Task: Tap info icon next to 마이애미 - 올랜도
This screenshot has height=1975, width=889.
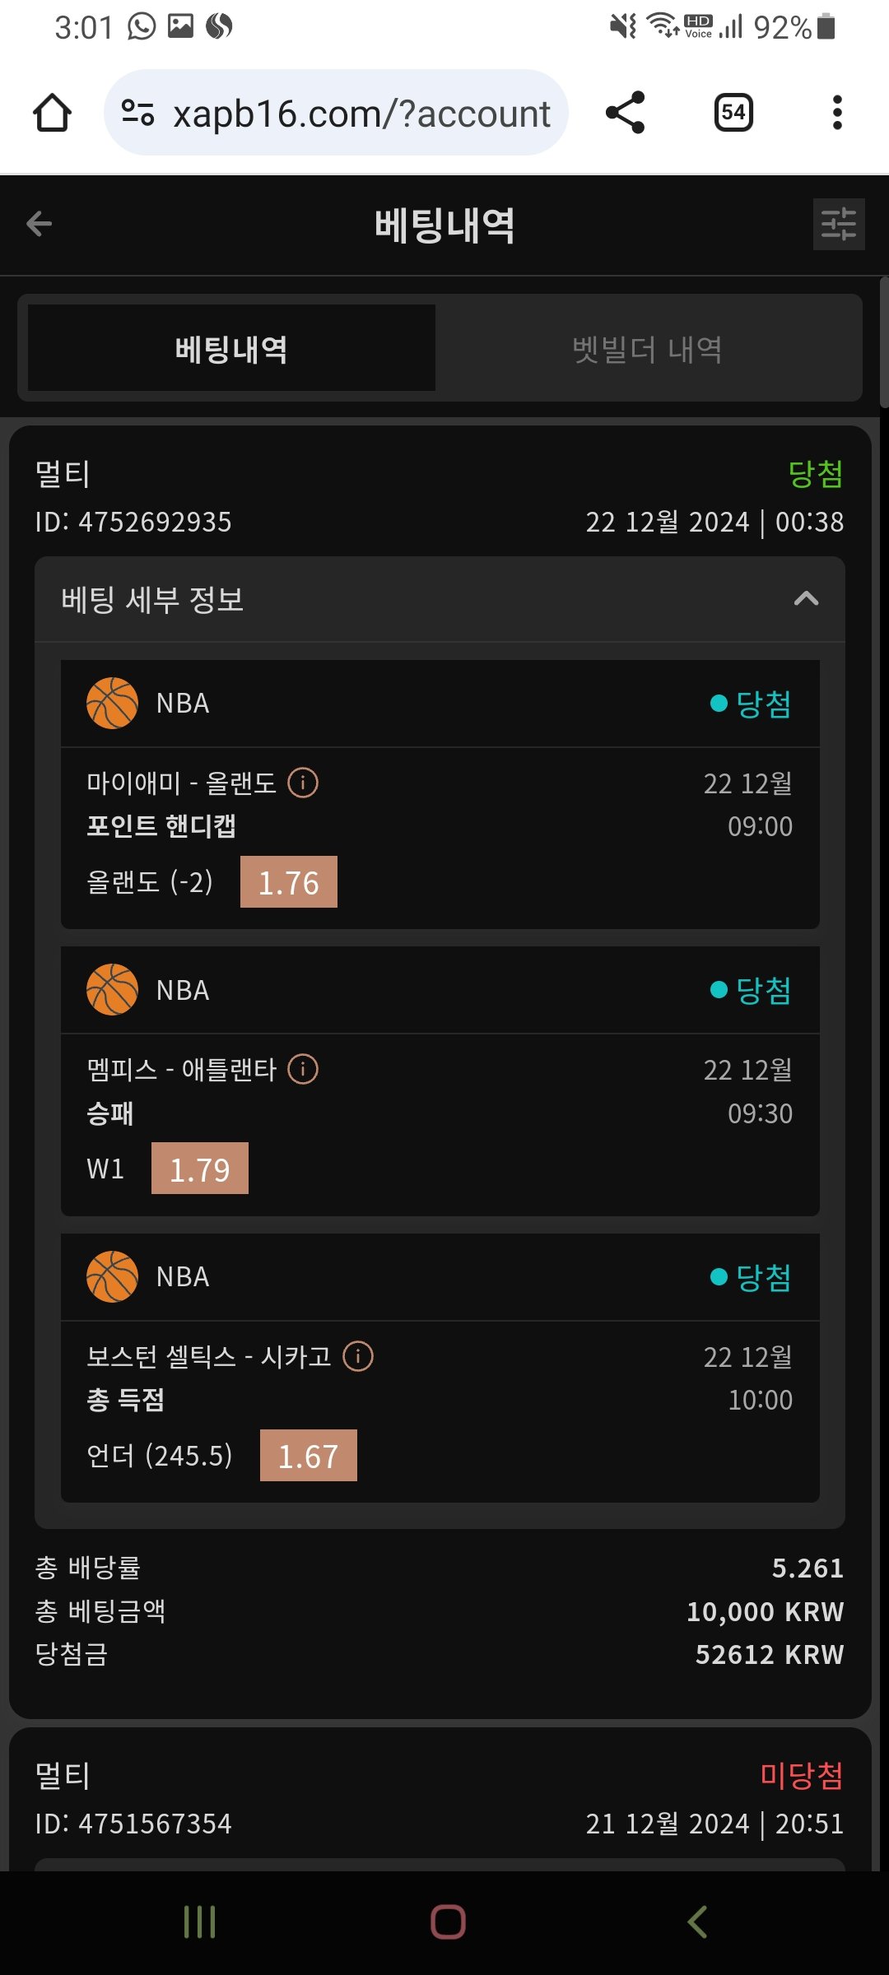Action: (303, 783)
